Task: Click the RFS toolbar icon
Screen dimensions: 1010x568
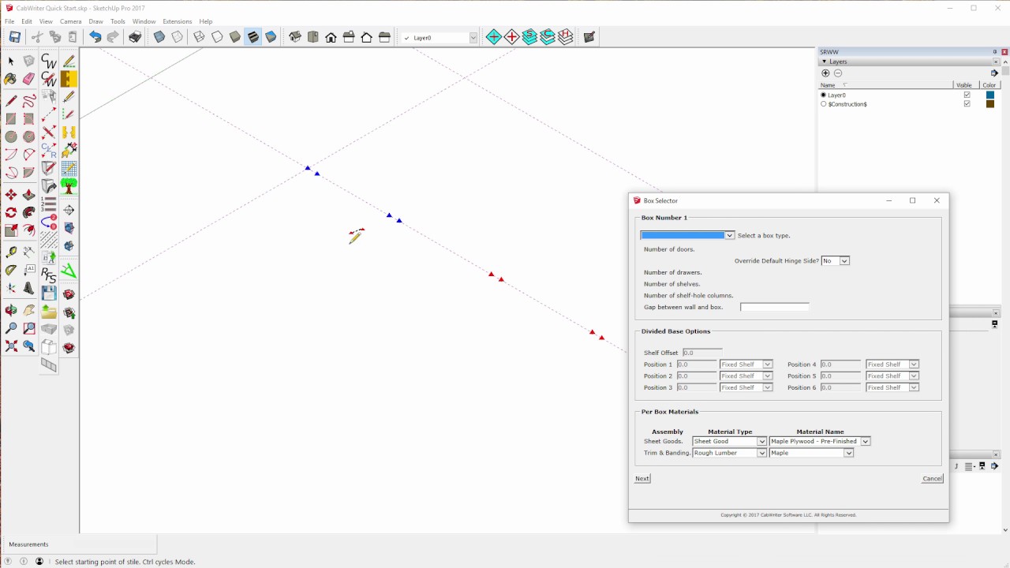Action: coord(49,275)
